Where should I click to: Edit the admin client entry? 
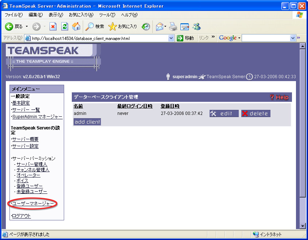224,113
